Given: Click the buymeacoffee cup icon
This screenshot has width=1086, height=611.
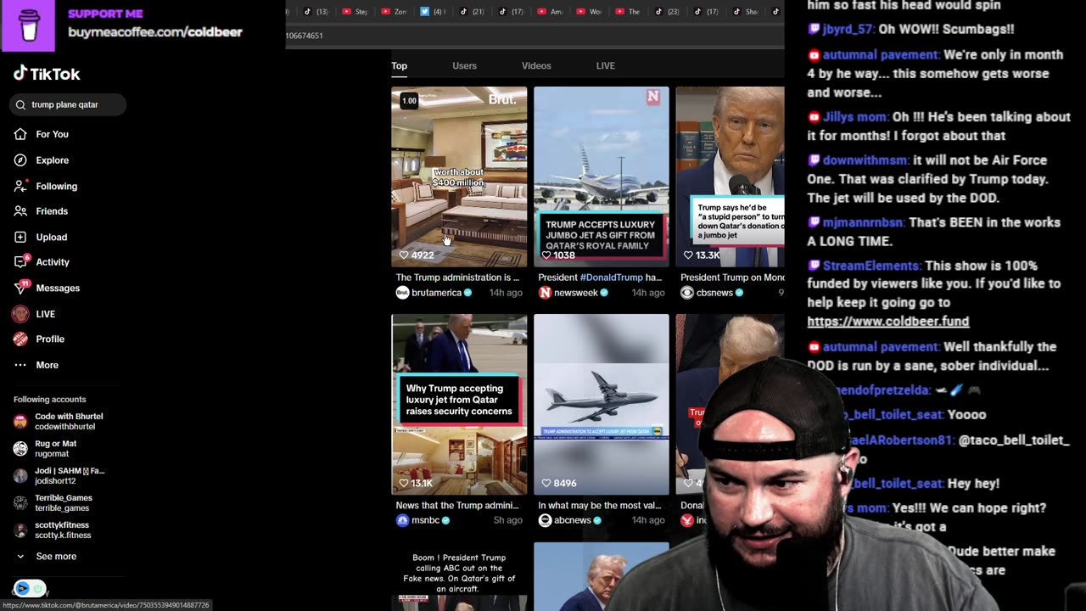Looking at the screenshot, I should (29, 25).
